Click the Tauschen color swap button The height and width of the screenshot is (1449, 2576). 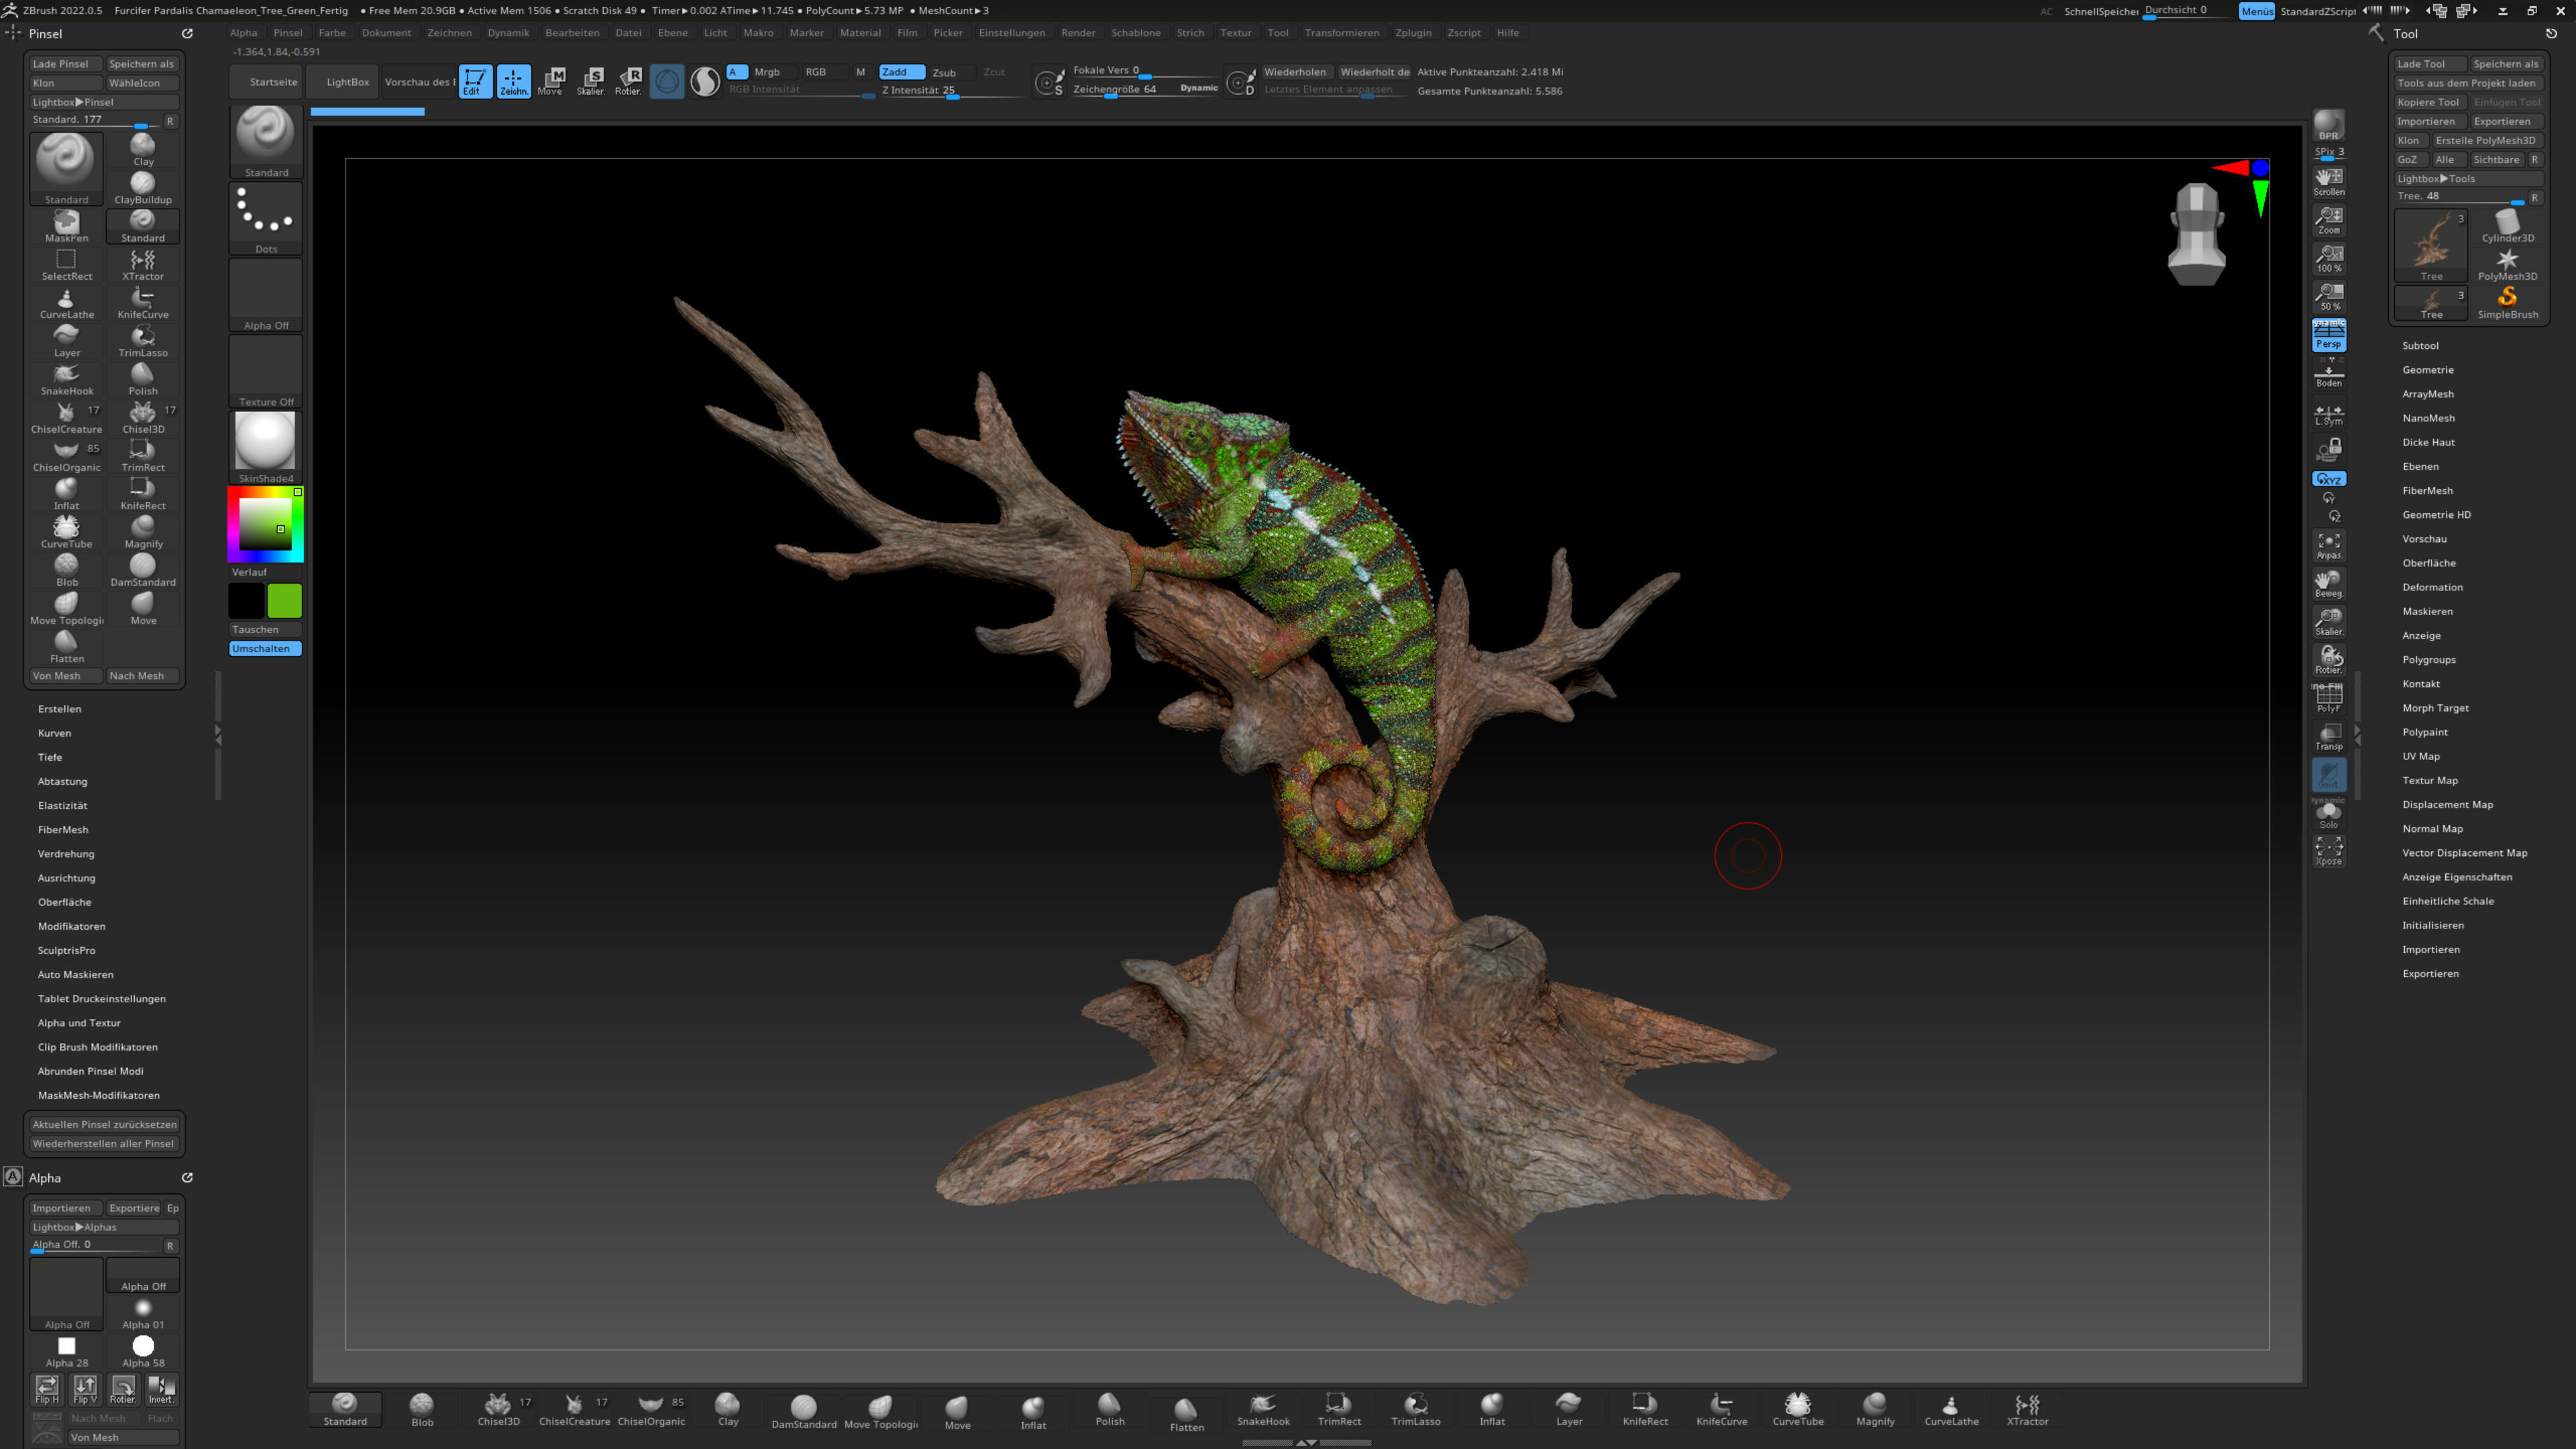(x=265, y=629)
